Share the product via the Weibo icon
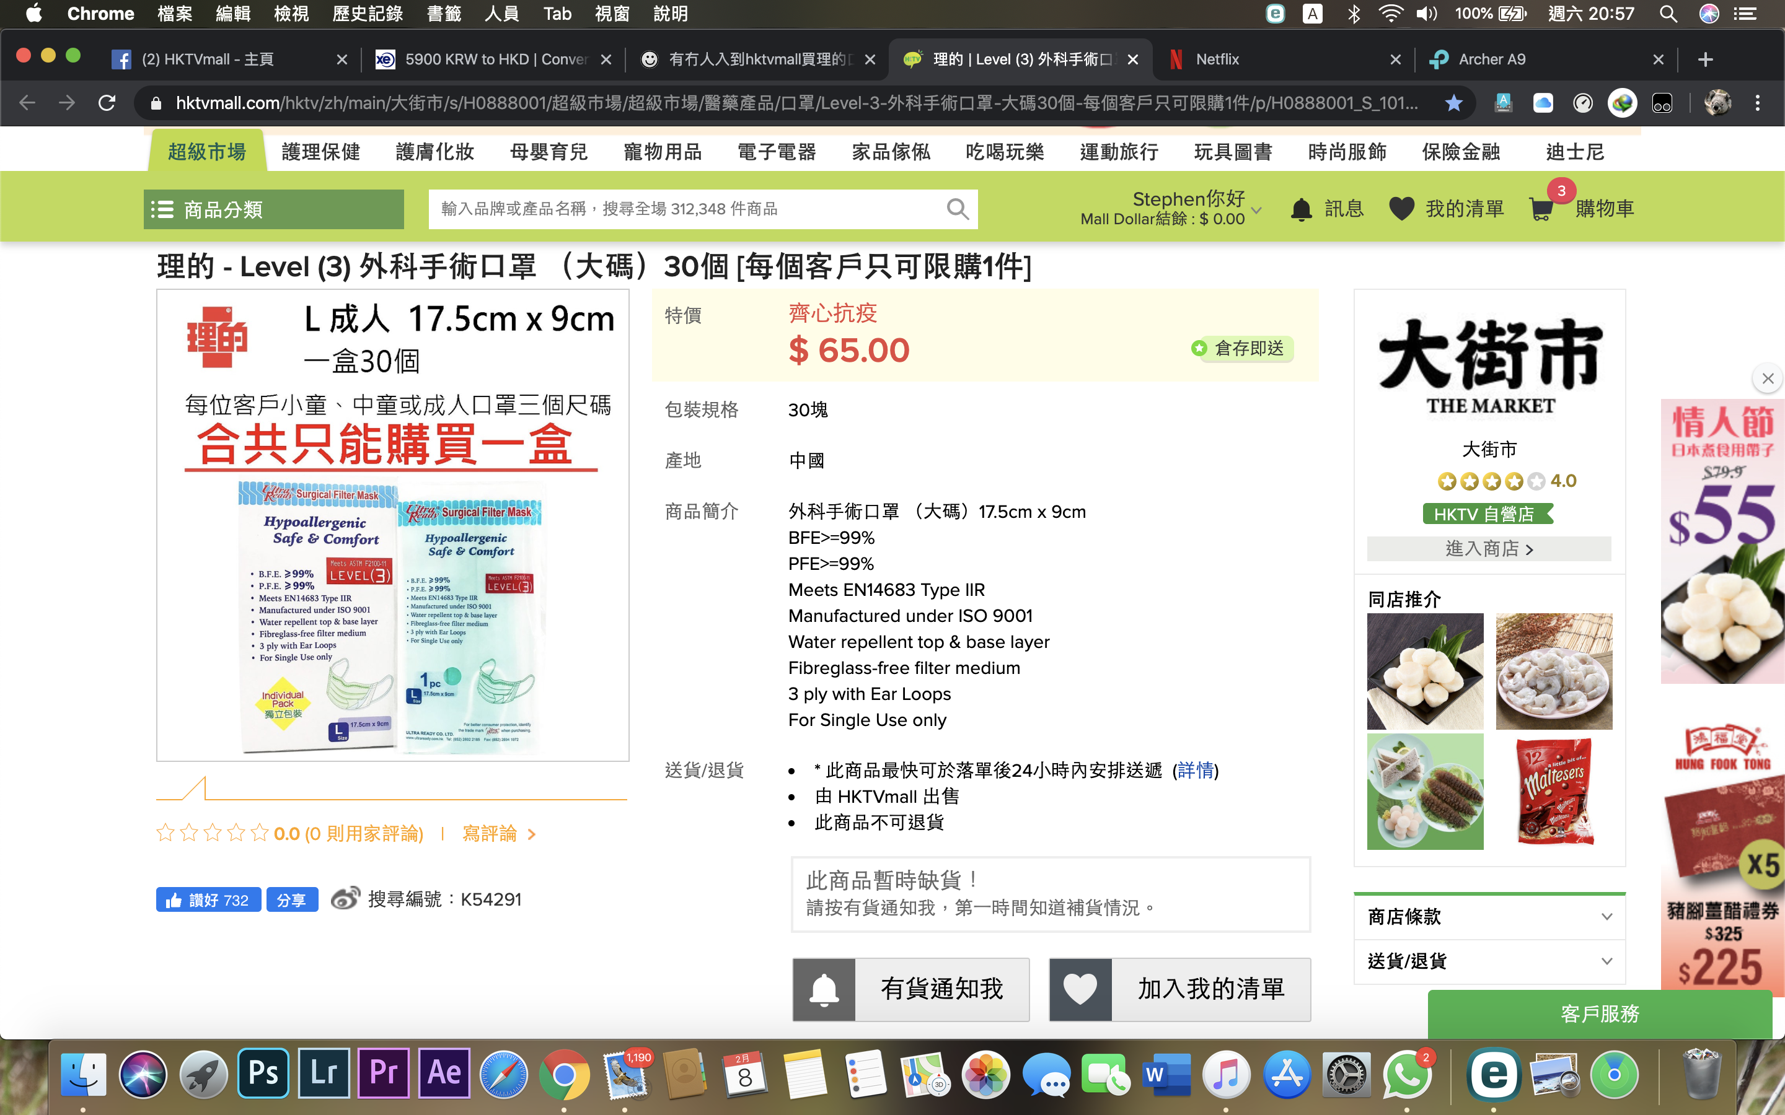 click(345, 898)
